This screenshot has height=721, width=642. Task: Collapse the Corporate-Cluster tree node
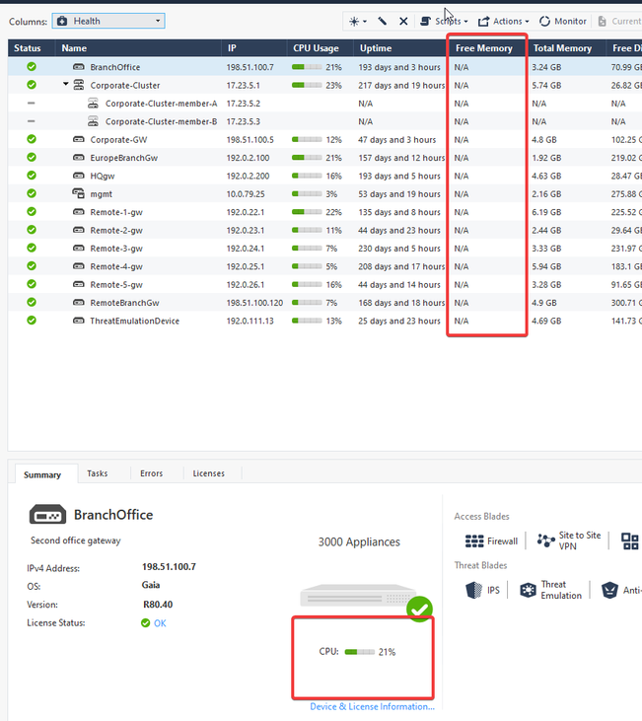(66, 86)
